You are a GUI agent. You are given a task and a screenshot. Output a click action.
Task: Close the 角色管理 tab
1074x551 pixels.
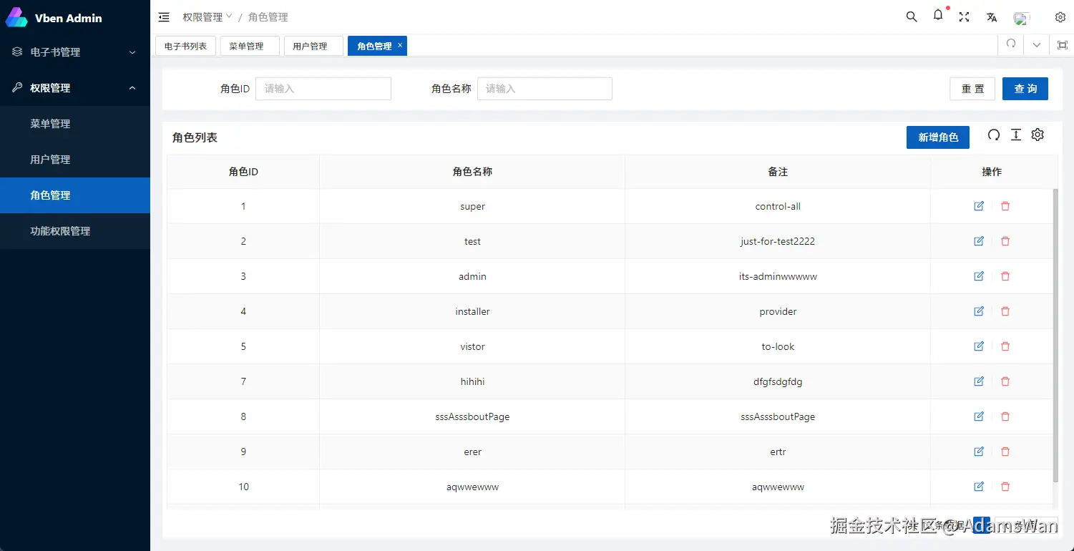[x=400, y=45]
